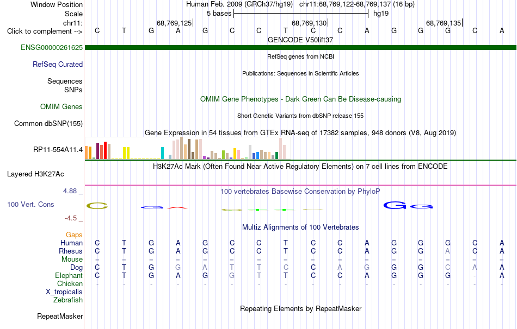
Task: Select the X_tropicalis species row label
Action: click(x=64, y=292)
